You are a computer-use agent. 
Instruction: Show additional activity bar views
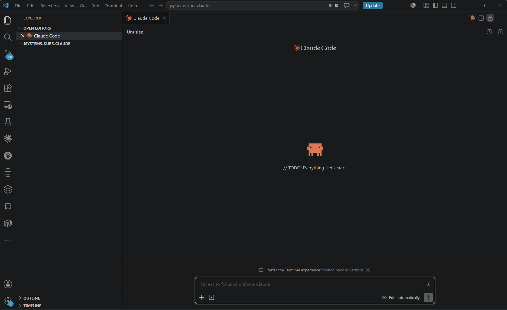coord(8,240)
